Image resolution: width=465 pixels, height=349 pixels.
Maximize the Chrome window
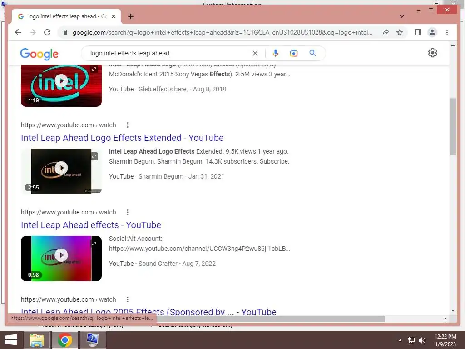tap(431, 10)
